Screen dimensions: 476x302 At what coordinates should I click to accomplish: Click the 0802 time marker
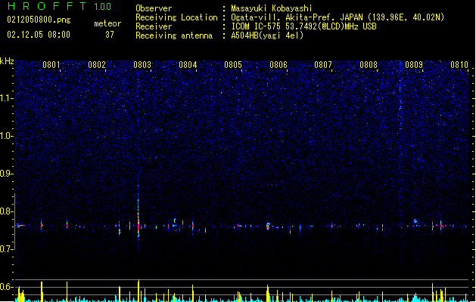tap(97, 65)
